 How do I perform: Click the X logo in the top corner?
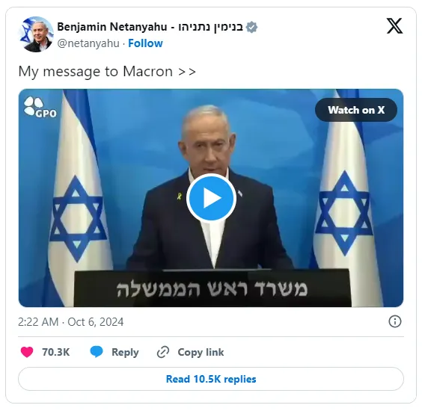(394, 26)
